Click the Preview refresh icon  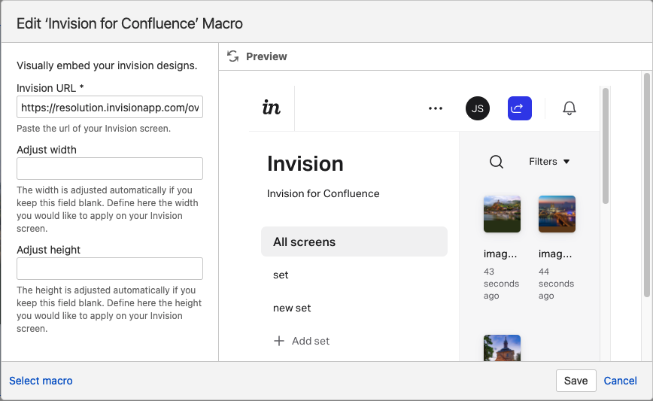pos(232,56)
